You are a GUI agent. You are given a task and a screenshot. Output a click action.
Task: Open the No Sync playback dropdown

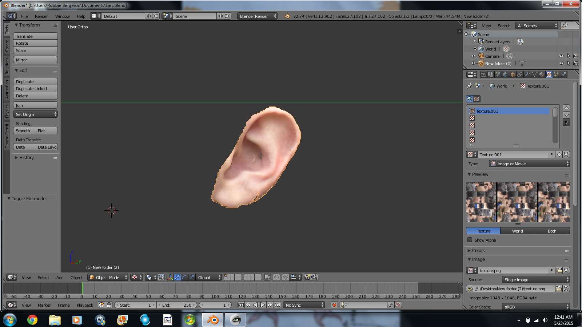pos(304,305)
